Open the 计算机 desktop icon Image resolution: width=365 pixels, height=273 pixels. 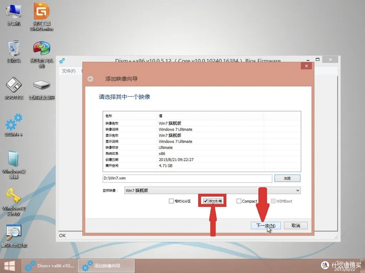click(14, 14)
